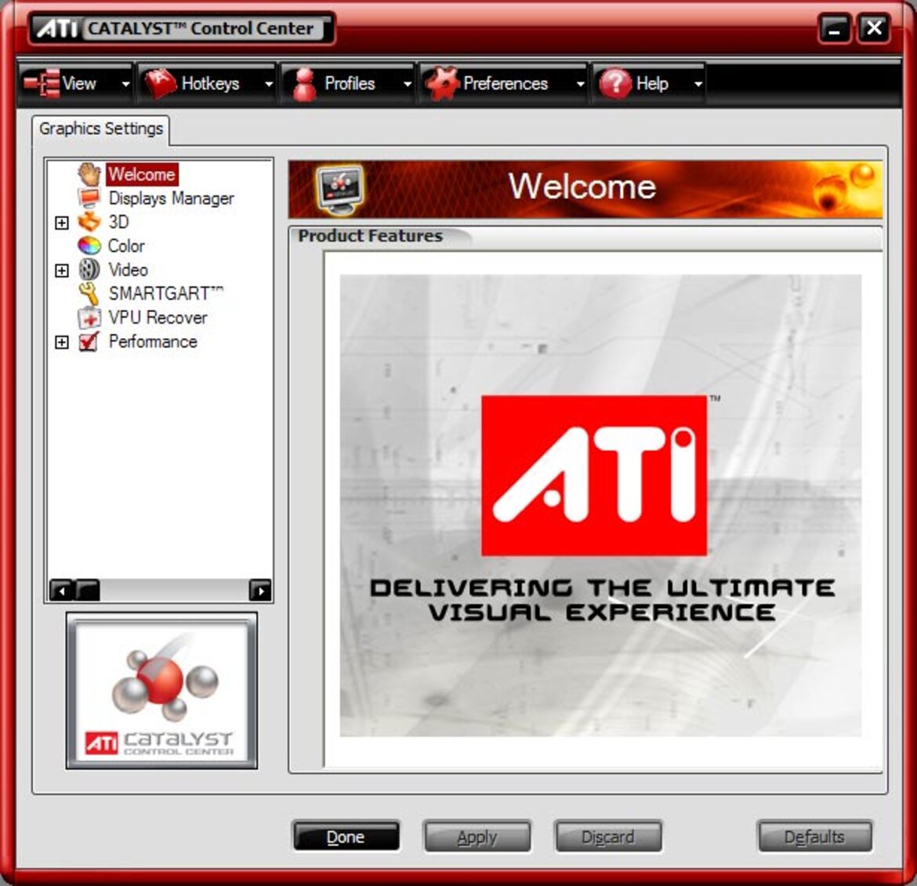
Task: Click the View toolbar icon
Action: 41,83
